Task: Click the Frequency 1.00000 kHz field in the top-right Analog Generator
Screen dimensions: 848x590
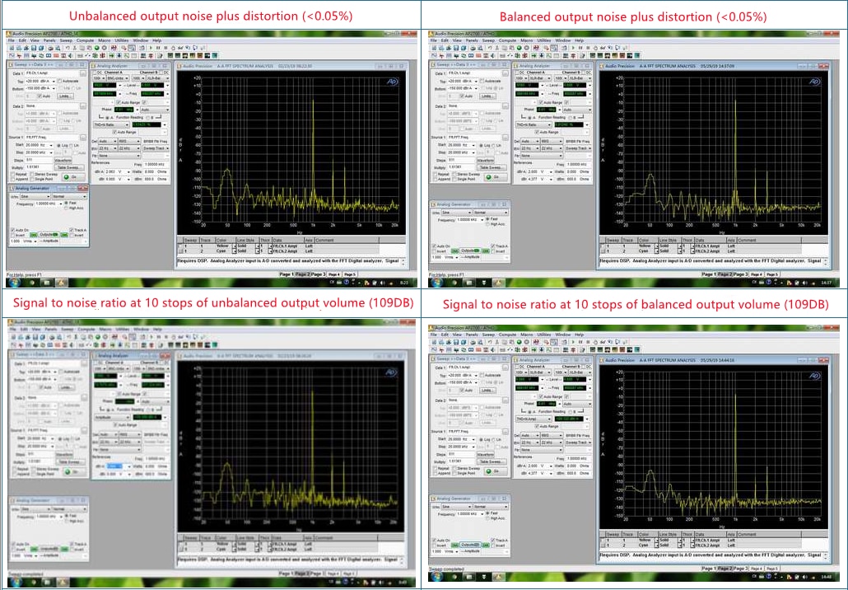Action: pyautogui.click(x=469, y=220)
